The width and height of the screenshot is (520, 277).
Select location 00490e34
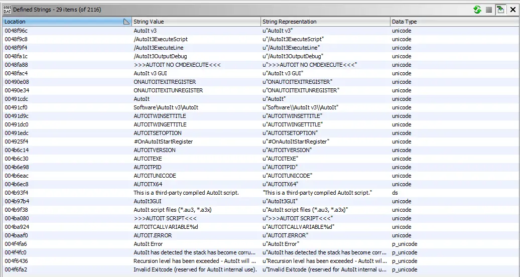pos(17,90)
